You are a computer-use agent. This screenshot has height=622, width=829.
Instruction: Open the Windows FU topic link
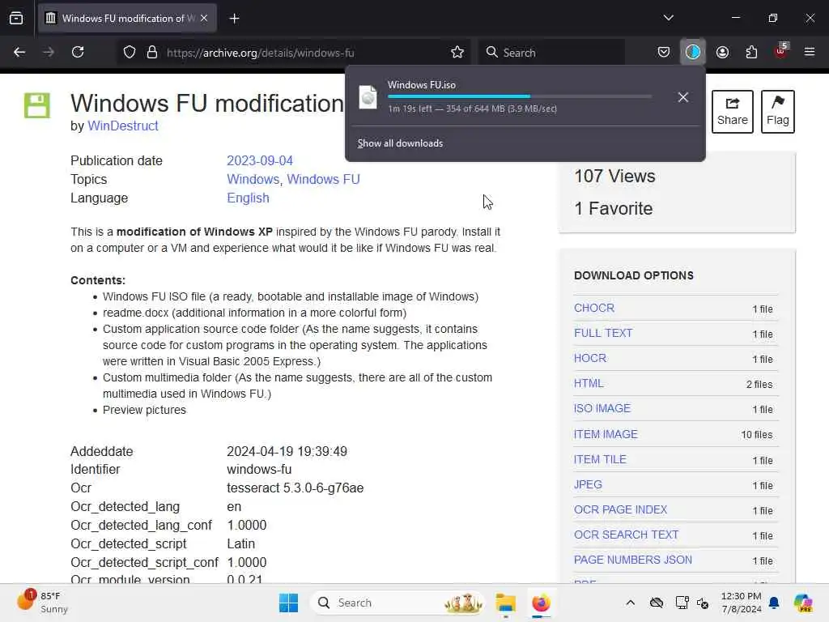(323, 179)
